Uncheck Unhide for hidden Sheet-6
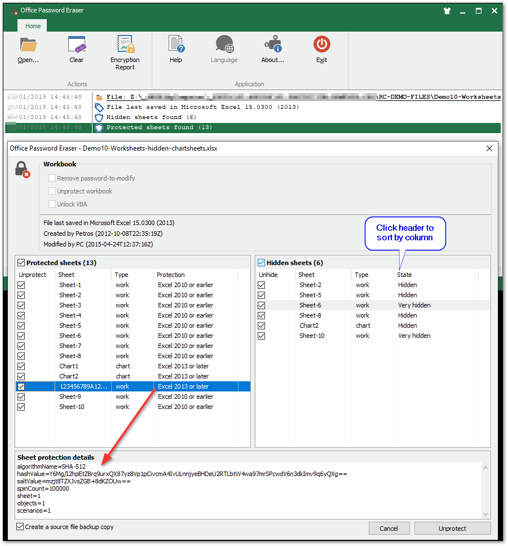The height and width of the screenshot is (546, 508). [262, 305]
